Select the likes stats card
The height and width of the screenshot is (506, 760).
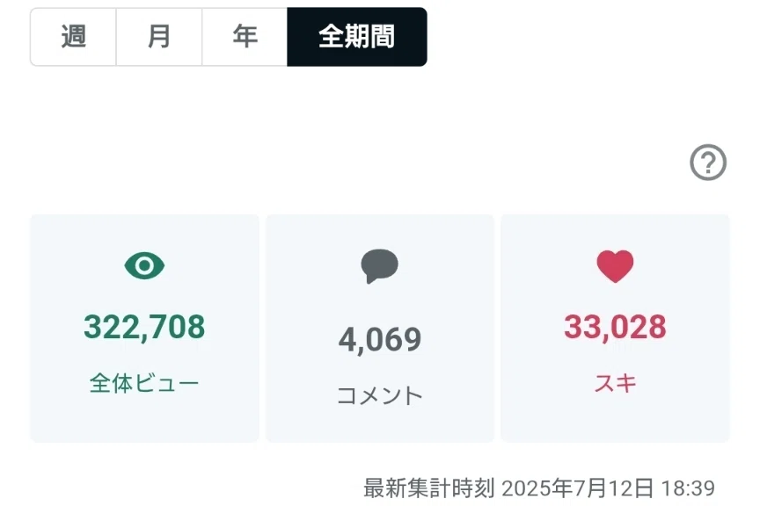[x=615, y=329]
